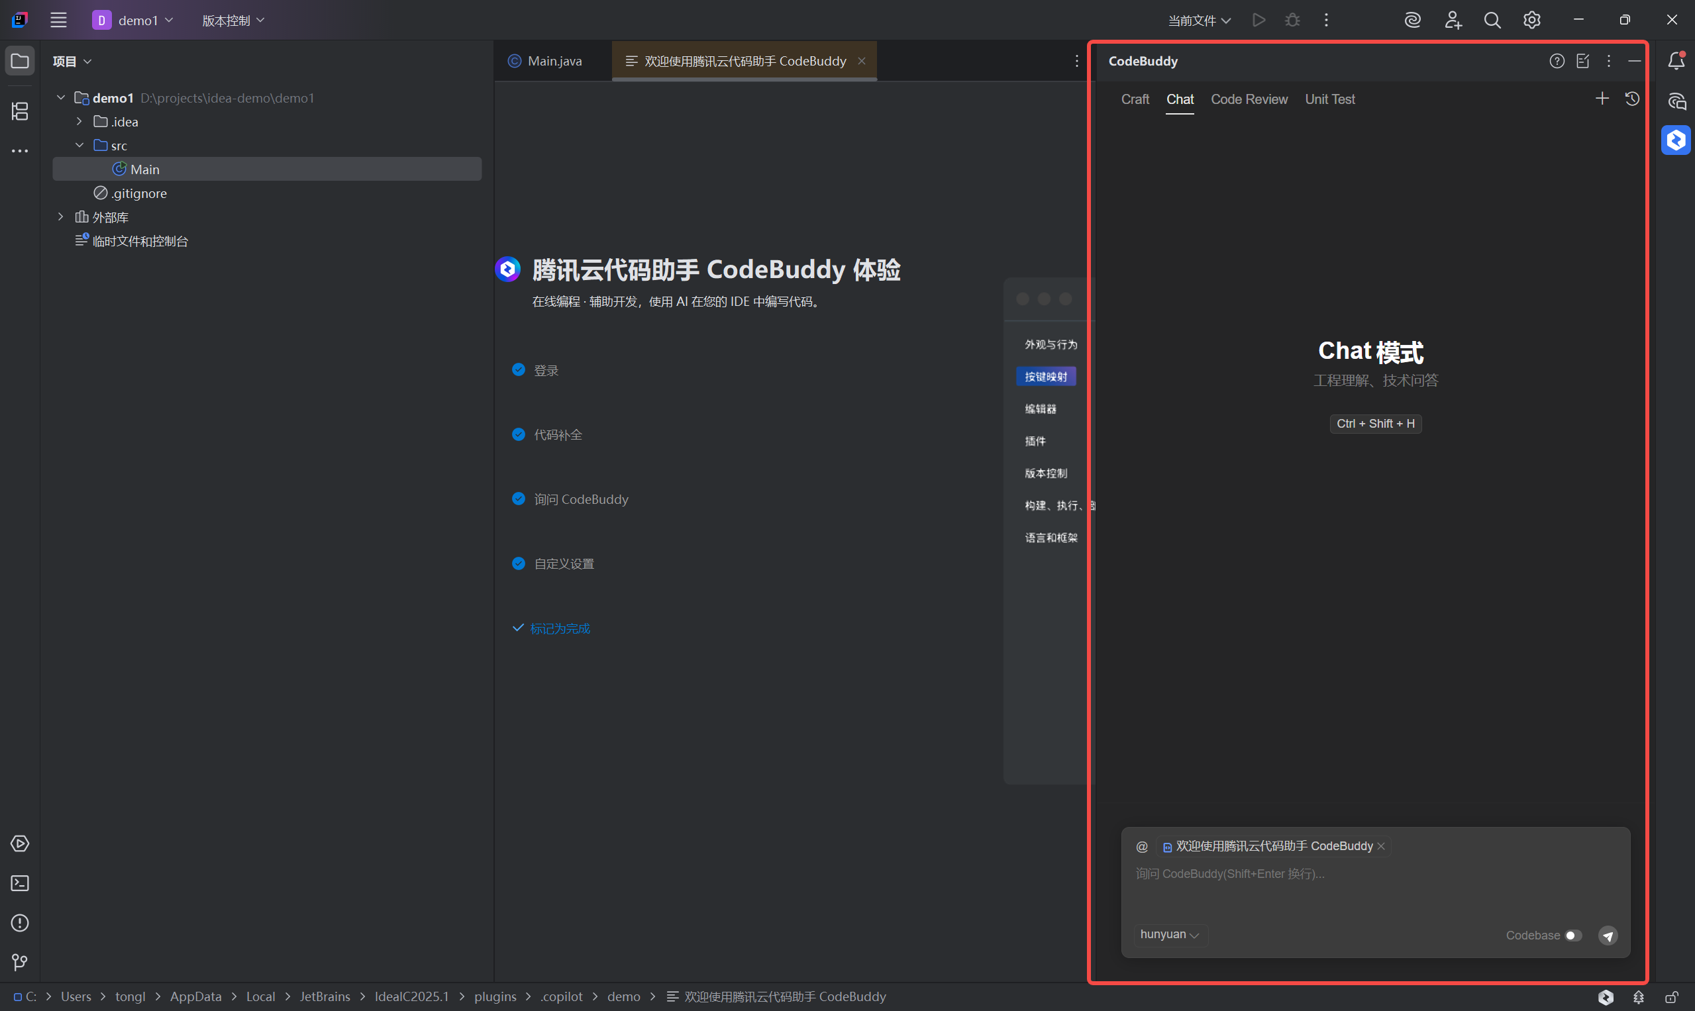Click the 标记为完成 link
Screen dimensions: 1695x1011
point(559,628)
